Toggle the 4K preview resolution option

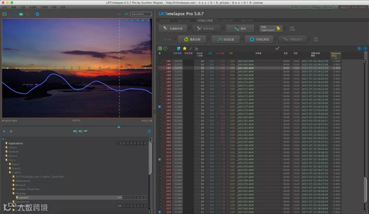[138, 20]
